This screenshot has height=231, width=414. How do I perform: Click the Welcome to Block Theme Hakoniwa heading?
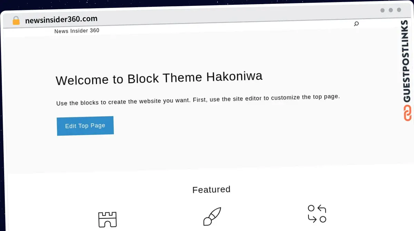coord(159,78)
